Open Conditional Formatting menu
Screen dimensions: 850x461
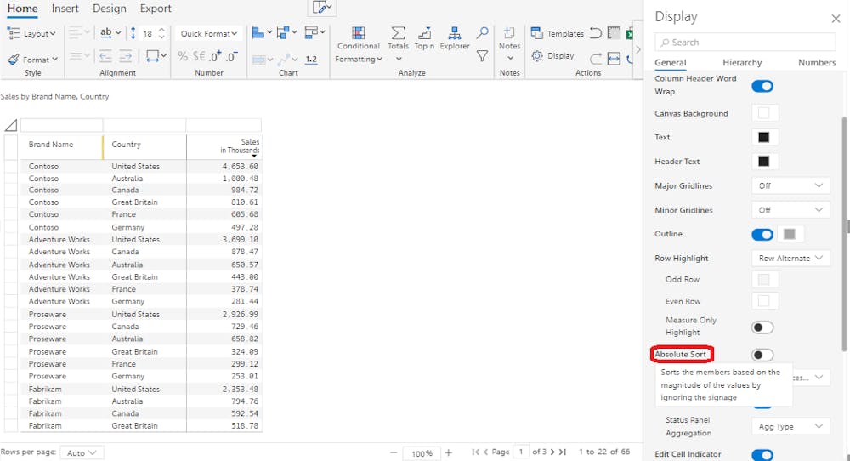click(x=359, y=45)
